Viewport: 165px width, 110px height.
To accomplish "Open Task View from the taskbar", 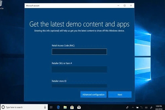I will pos(51,107).
